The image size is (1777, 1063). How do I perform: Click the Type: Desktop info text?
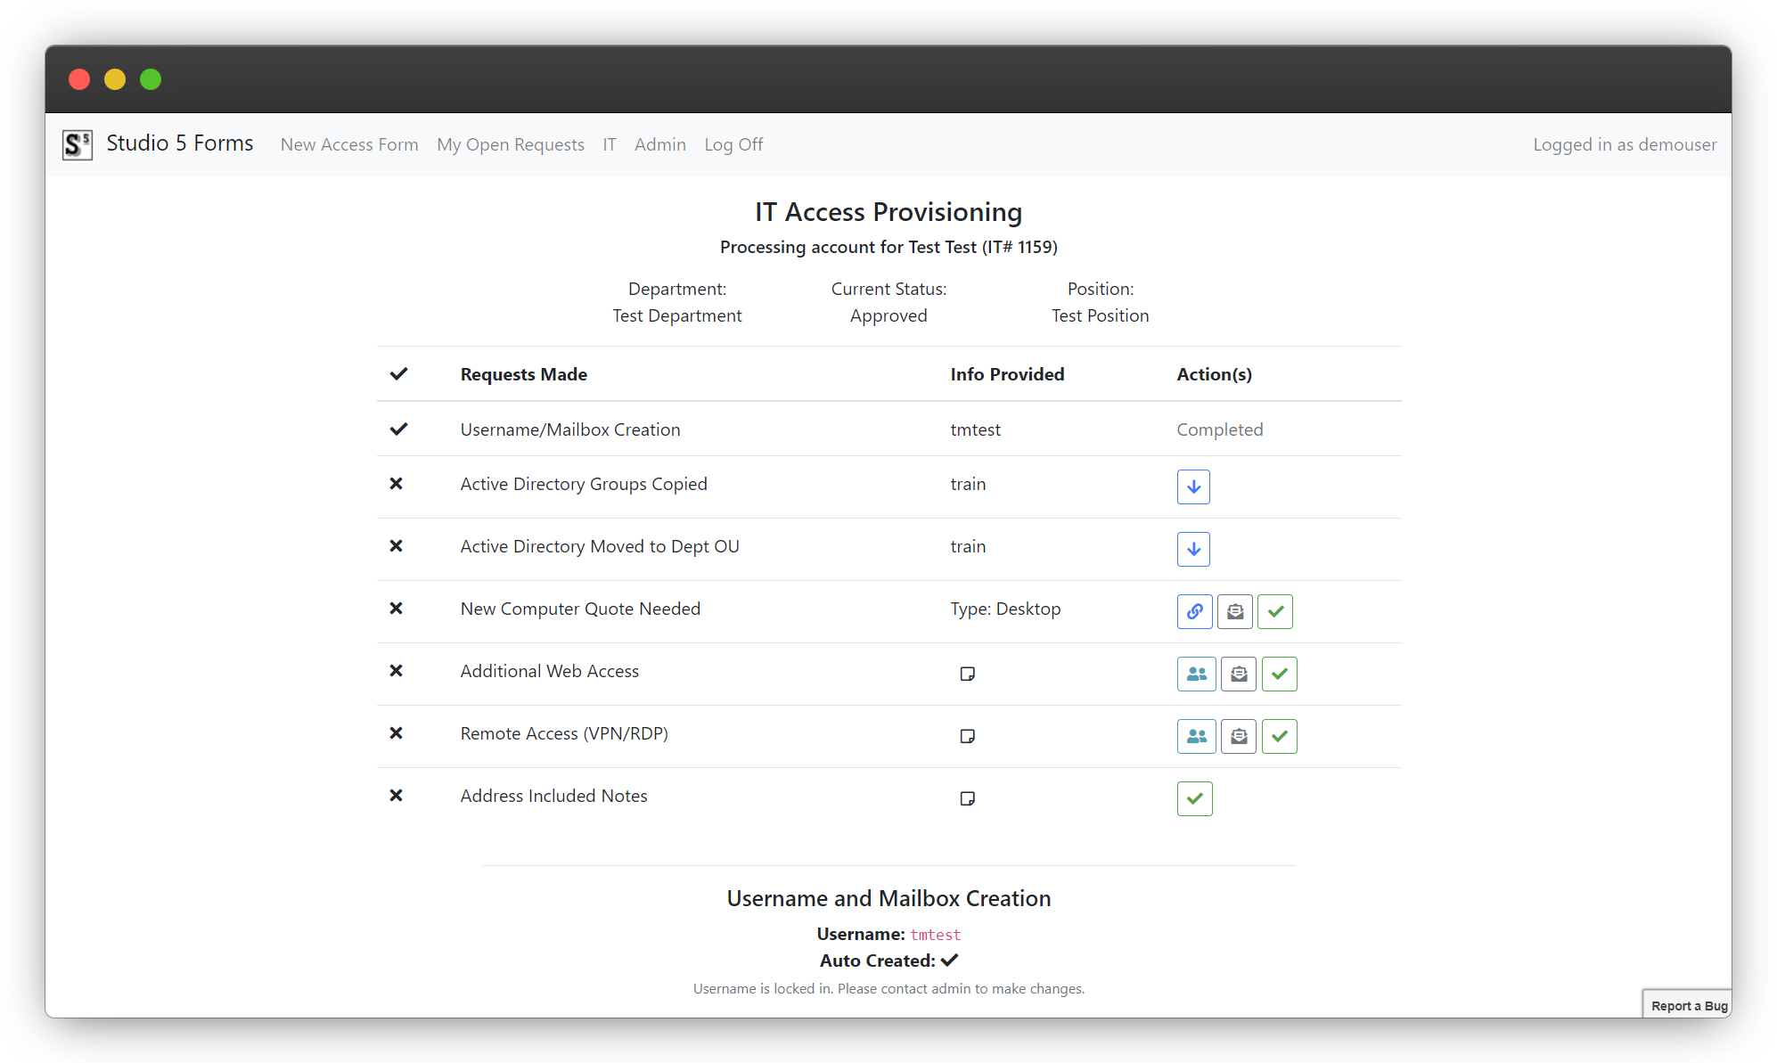coord(1005,609)
